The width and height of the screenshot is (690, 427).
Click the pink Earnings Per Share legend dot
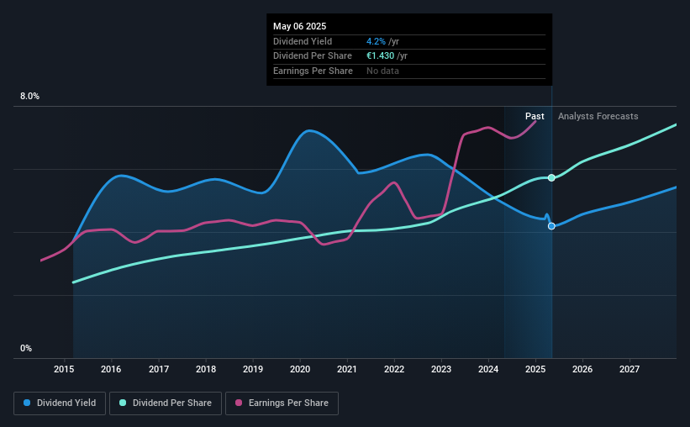[239, 403]
